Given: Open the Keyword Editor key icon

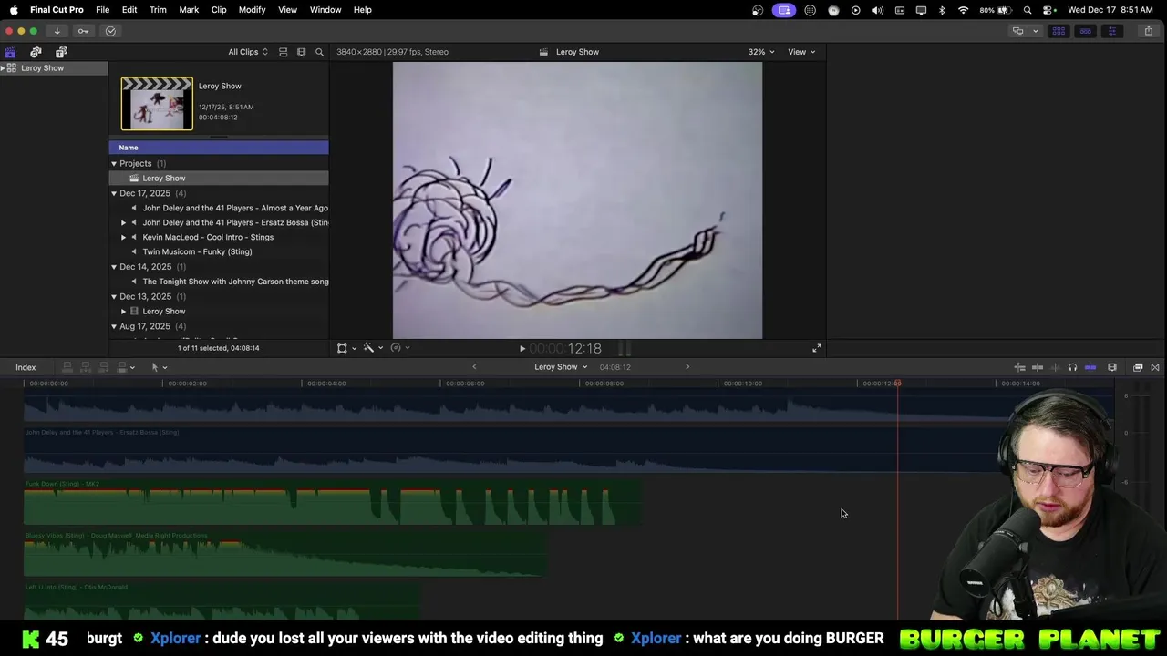Looking at the screenshot, I should click(83, 31).
